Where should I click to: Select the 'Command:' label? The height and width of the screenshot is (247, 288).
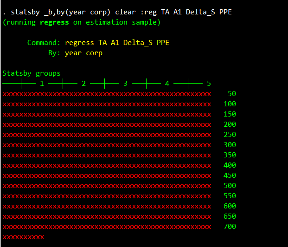(44, 43)
